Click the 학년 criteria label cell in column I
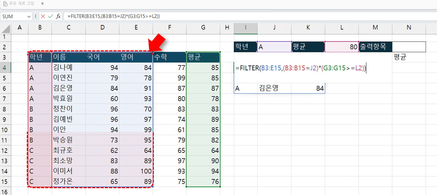Image resolution: width=437 pixels, height=195 pixels. pyautogui.click(x=245, y=47)
